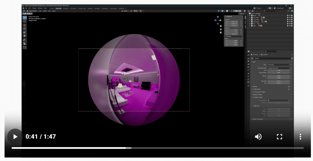Expand the Light collection in outliner
Viewport: 313px width, 161px height.
[250, 26]
